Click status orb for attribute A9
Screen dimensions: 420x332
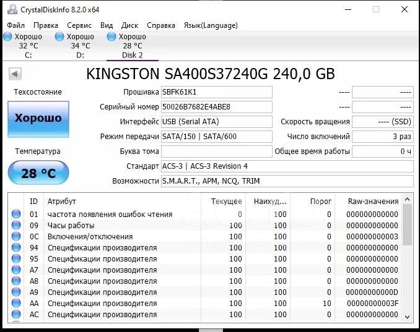(x=16, y=292)
